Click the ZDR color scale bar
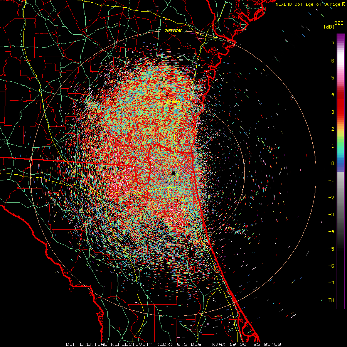The image size is (347, 347). click(340, 171)
